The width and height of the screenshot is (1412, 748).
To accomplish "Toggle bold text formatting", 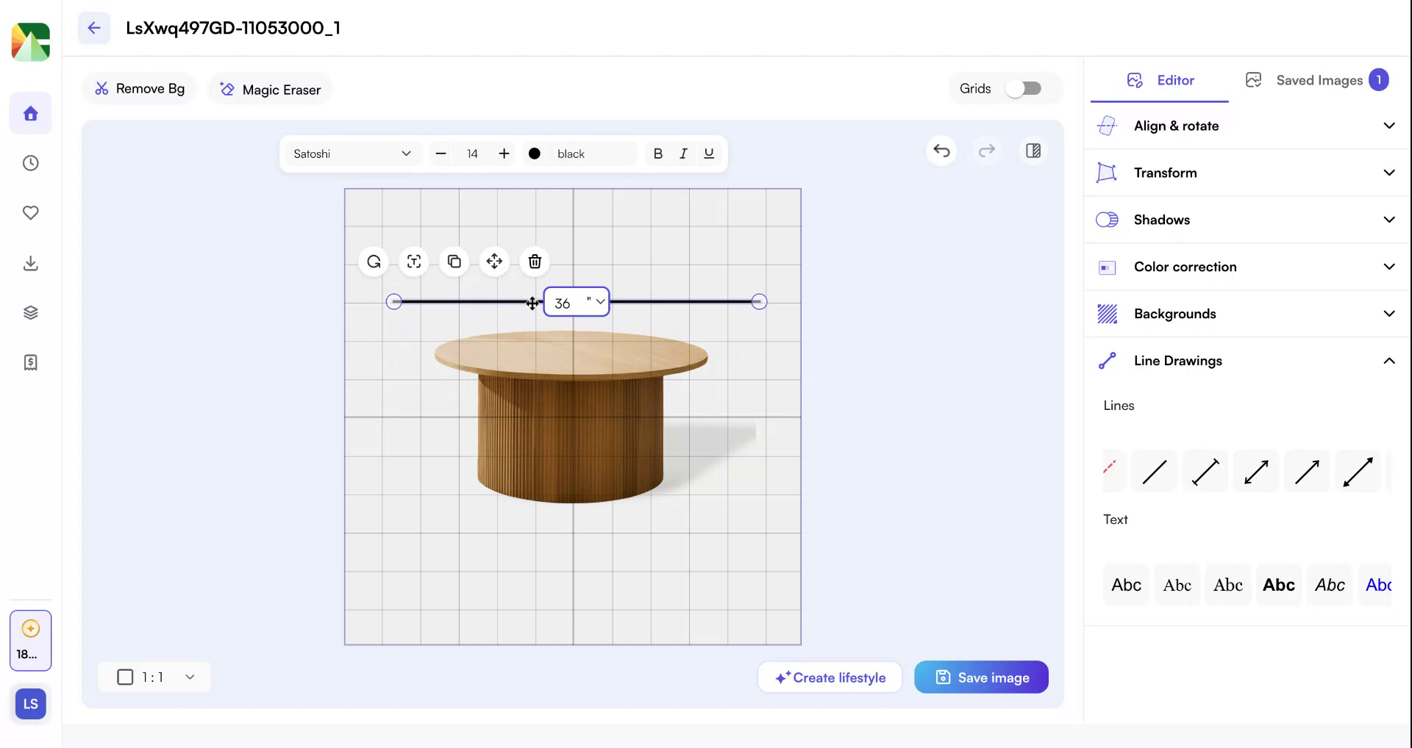I will point(657,154).
